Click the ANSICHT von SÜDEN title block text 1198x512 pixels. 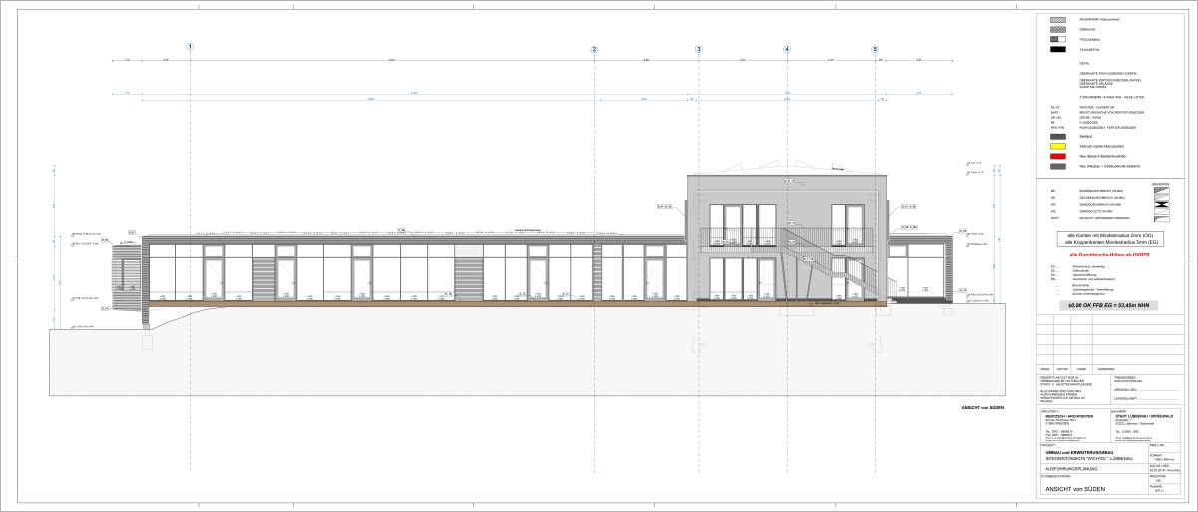(x=1074, y=488)
